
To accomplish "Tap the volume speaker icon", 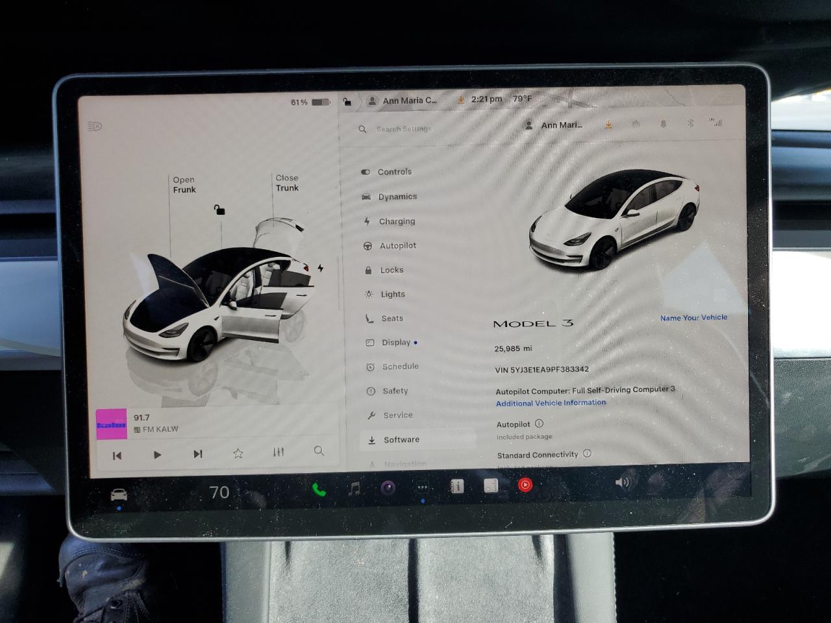I will [x=623, y=483].
